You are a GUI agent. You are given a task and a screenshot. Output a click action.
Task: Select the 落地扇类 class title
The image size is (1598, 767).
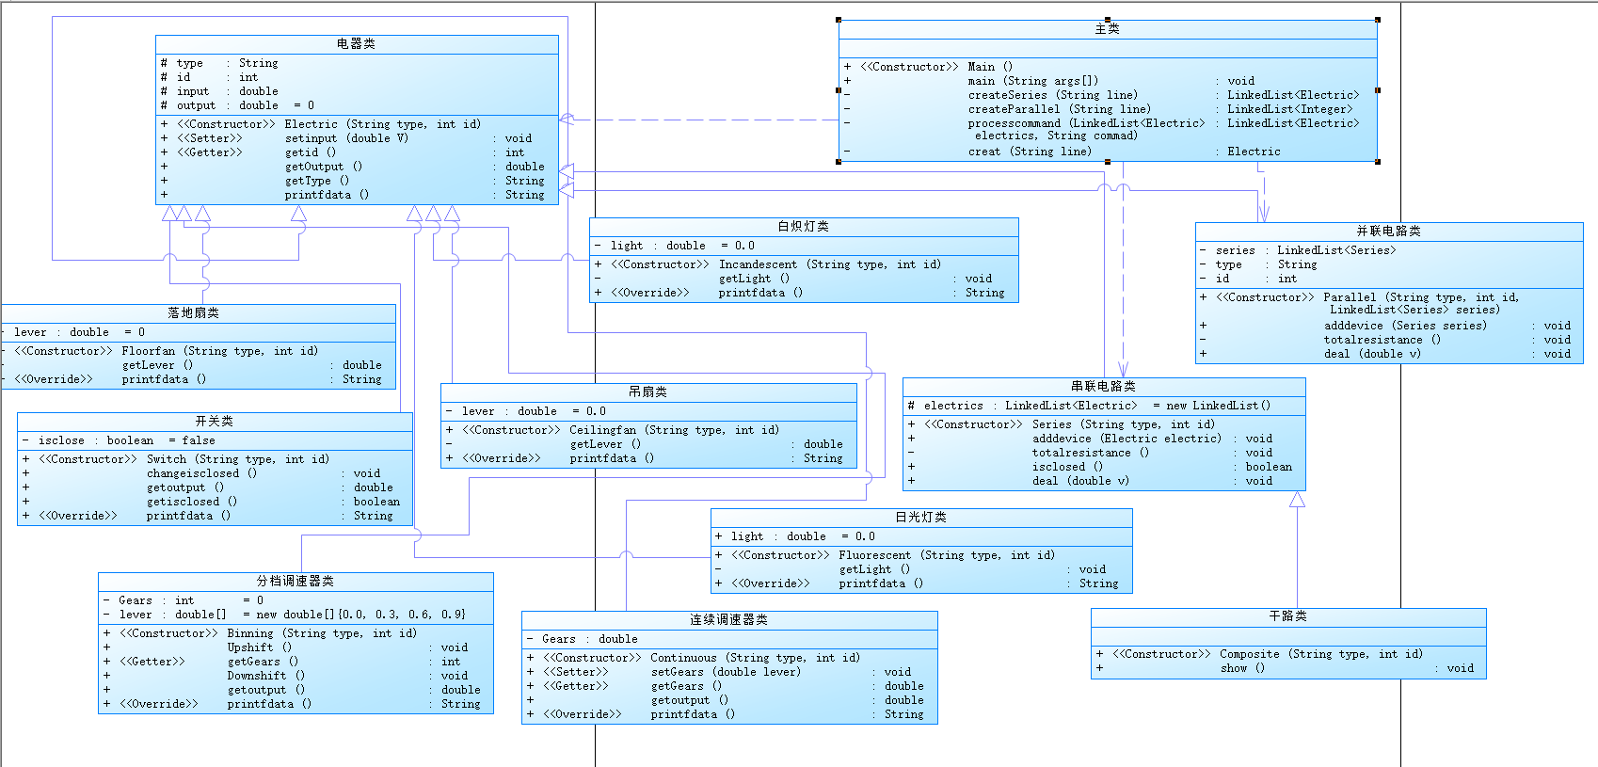pyautogui.click(x=194, y=313)
